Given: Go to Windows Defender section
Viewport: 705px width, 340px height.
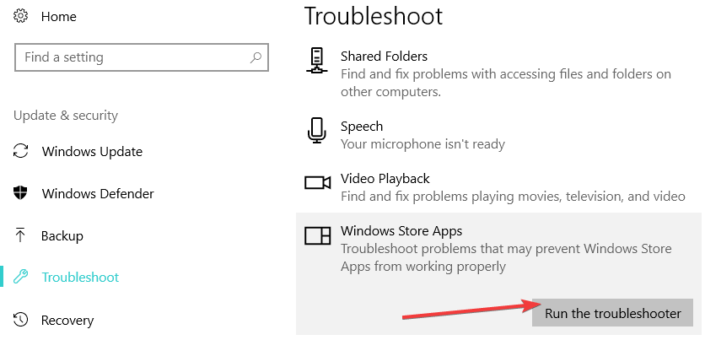Looking at the screenshot, I should pos(98,193).
